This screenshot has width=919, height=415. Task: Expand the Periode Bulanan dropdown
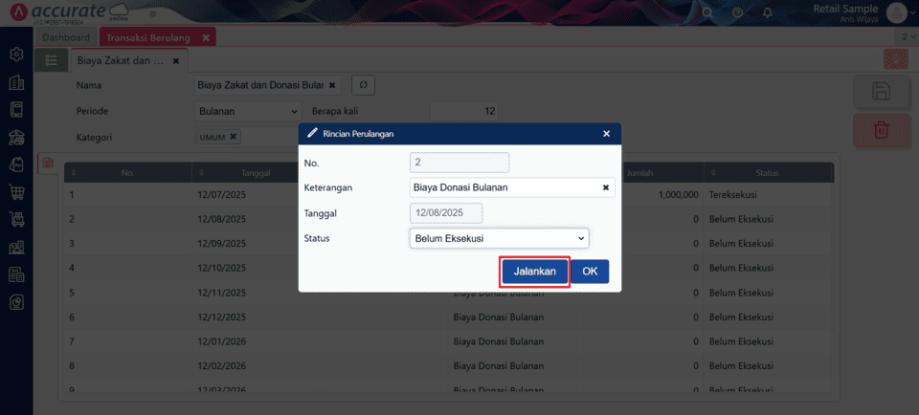(x=247, y=111)
